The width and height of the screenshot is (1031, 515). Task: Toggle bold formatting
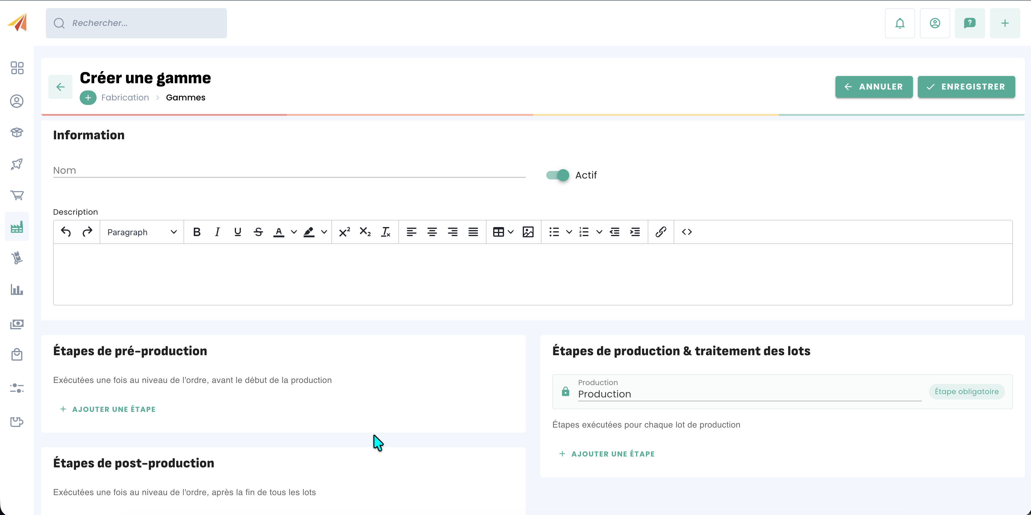[x=196, y=232]
